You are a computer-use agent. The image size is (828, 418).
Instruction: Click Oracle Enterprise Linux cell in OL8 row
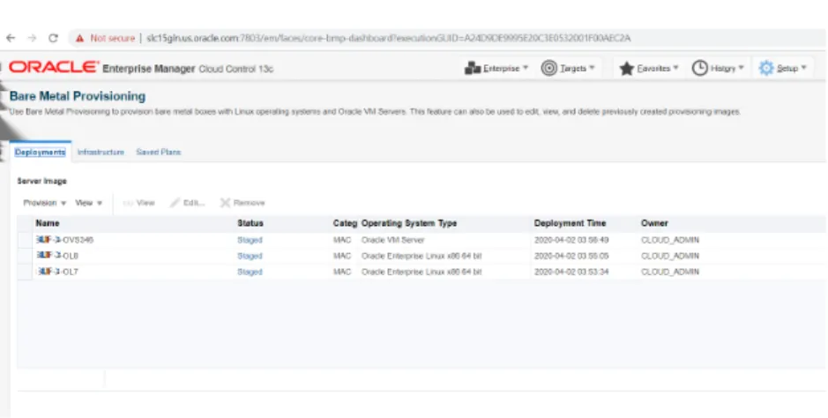421,256
